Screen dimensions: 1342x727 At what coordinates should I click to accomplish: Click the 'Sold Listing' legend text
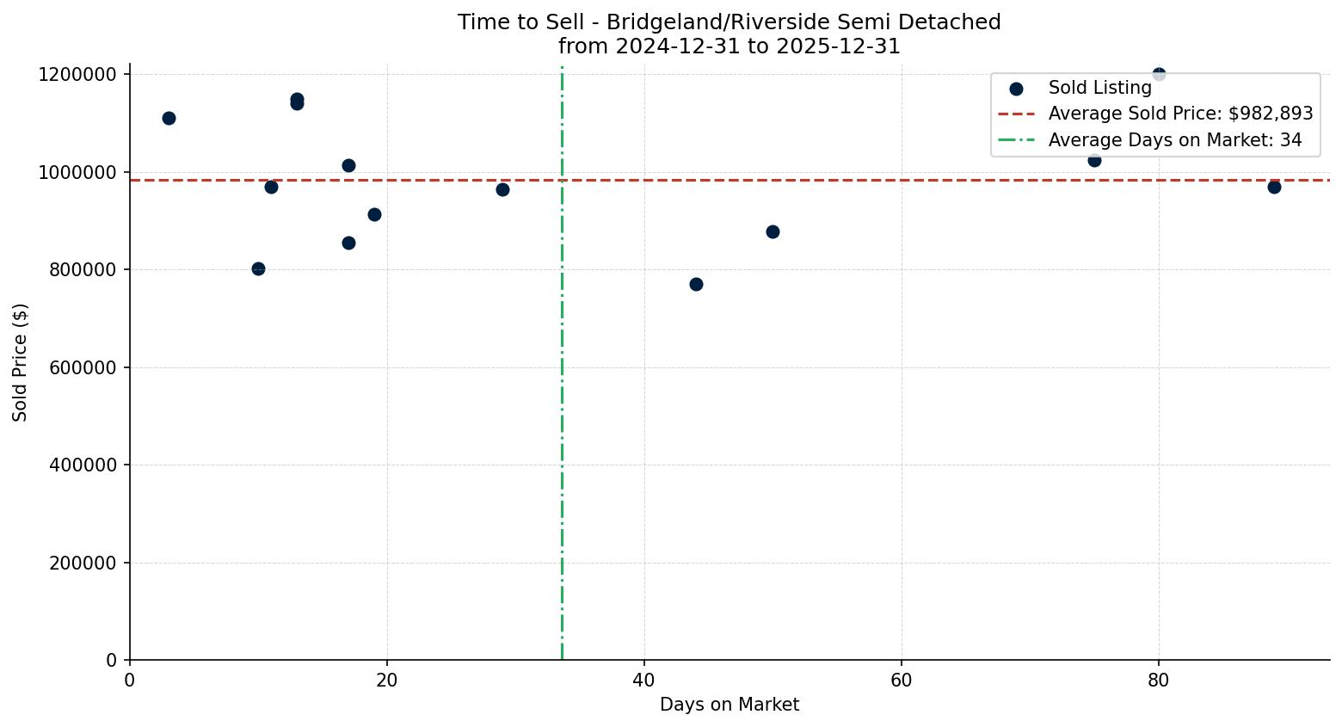pyautogui.click(x=1099, y=88)
